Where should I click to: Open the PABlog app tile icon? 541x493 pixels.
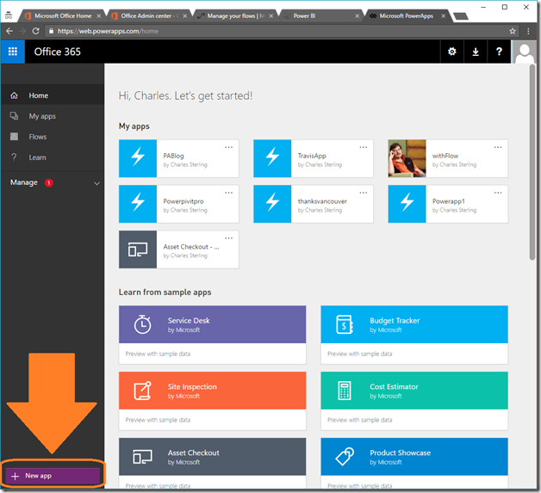click(138, 158)
